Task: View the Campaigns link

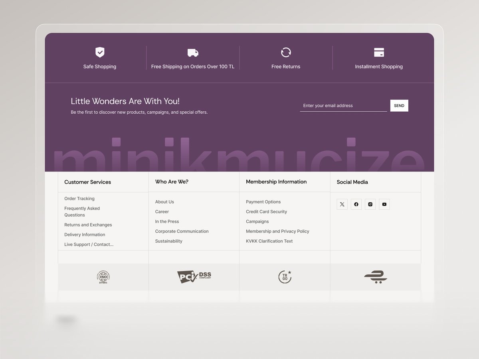Action: 257,221
